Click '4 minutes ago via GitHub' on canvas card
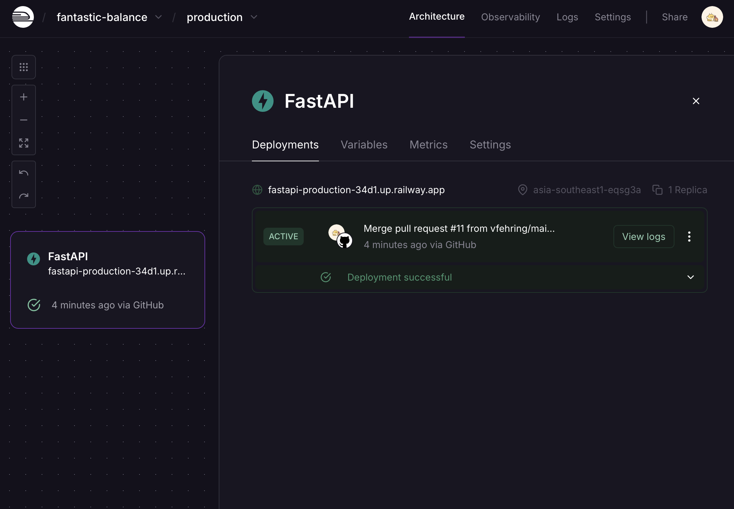The image size is (734, 509). click(x=108, y=305)
